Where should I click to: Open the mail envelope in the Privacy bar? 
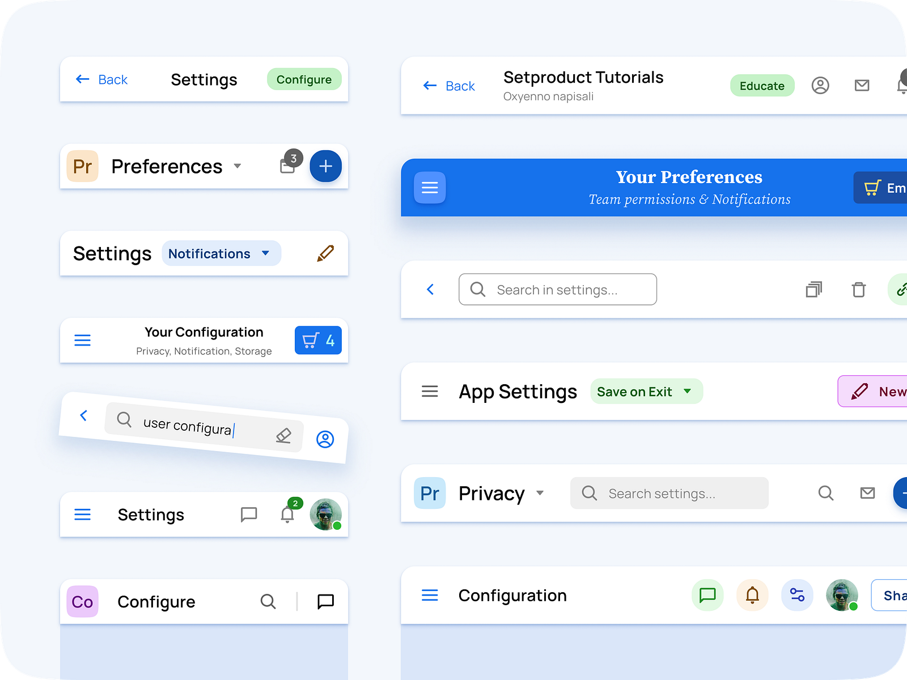867,493
